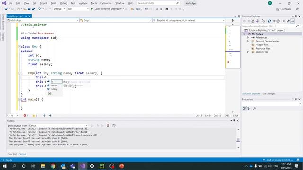Expand the Source Files node
Image resolution: width=303 pixels, height=170 pixels.
click(x=248, y=52)
